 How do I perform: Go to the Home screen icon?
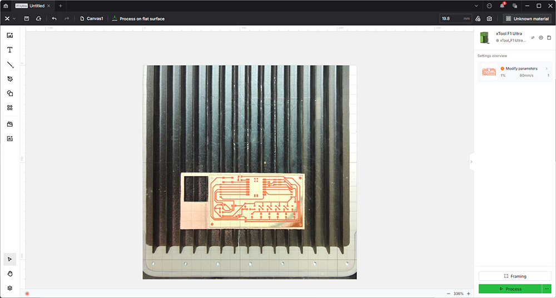[x=6, y=6]
